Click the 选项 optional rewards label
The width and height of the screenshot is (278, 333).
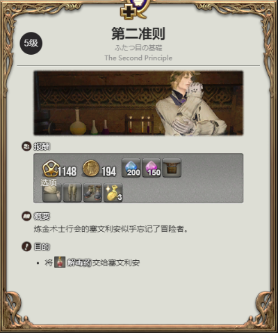tap(49, 182)
